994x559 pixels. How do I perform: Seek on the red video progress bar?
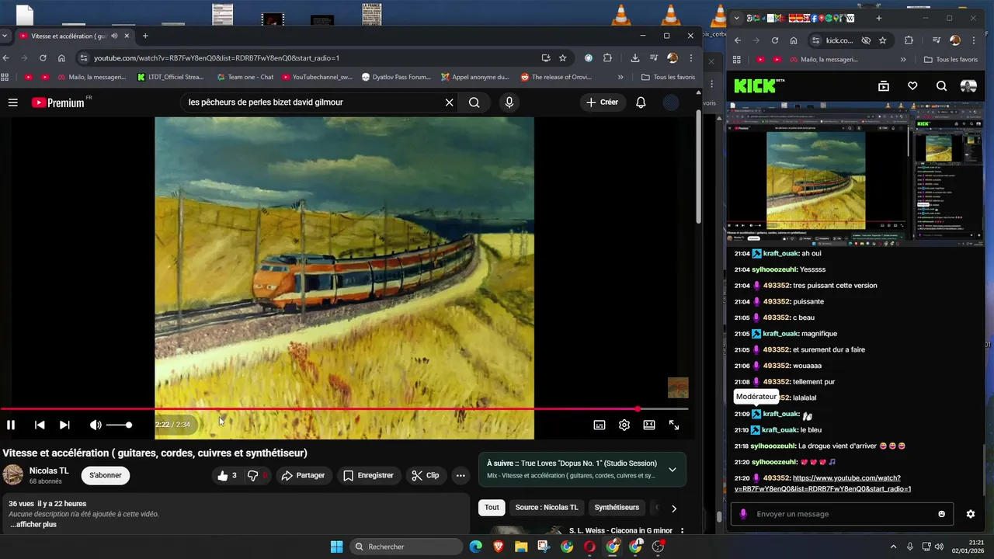pyautogui.click(x=344, y=409)
